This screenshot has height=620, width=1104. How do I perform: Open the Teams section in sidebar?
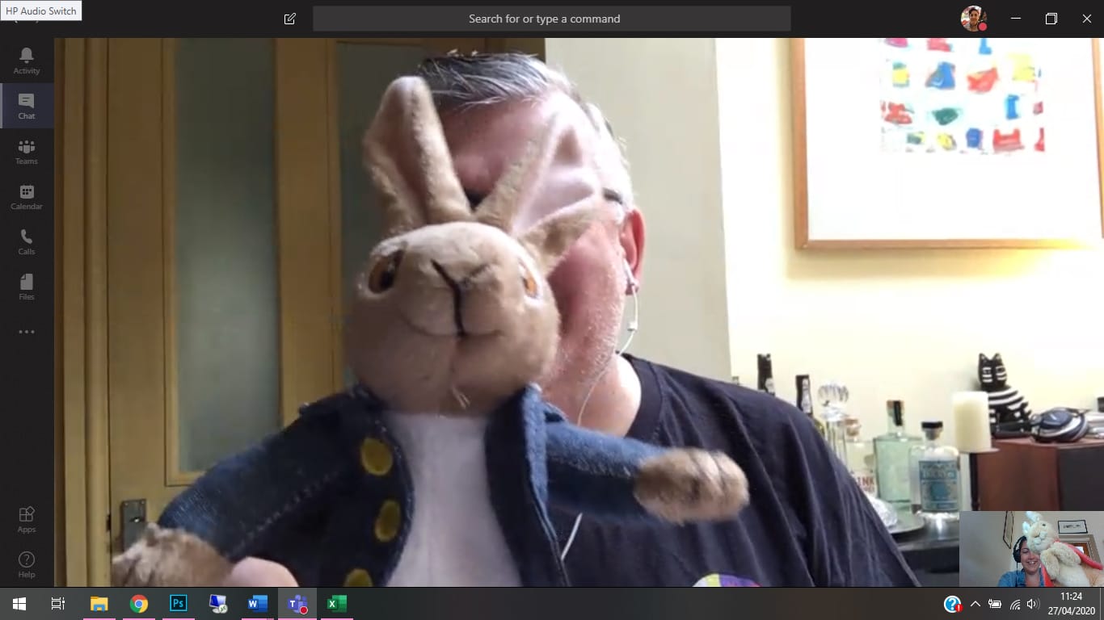pos(27,151)
